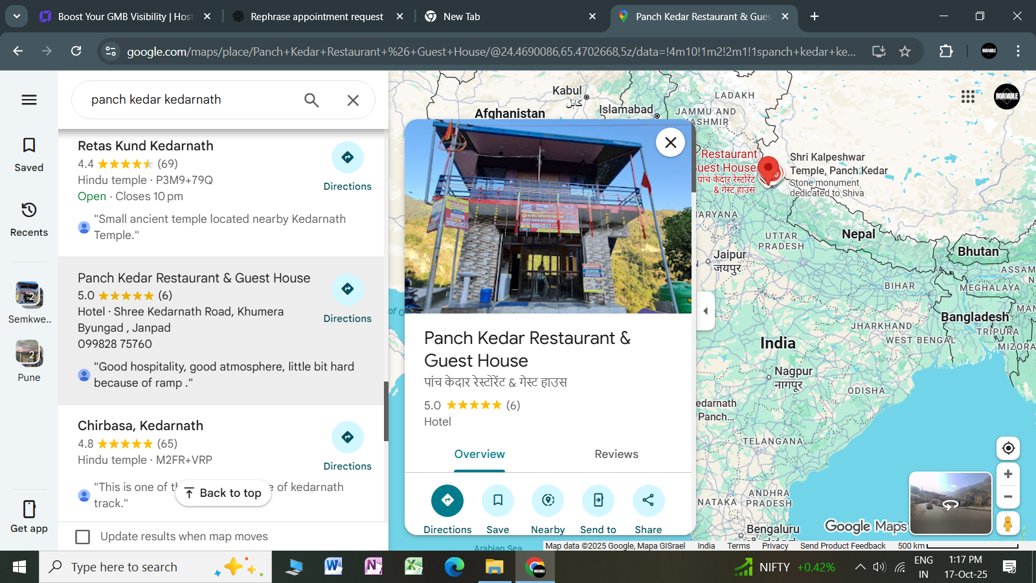Enable Update results when map moves
1036x583 pixels.
pyautogui.click(x=83, y=537)
